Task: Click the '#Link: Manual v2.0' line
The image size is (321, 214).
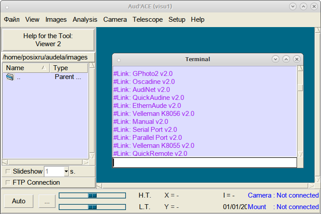Action: click(141, 122)
